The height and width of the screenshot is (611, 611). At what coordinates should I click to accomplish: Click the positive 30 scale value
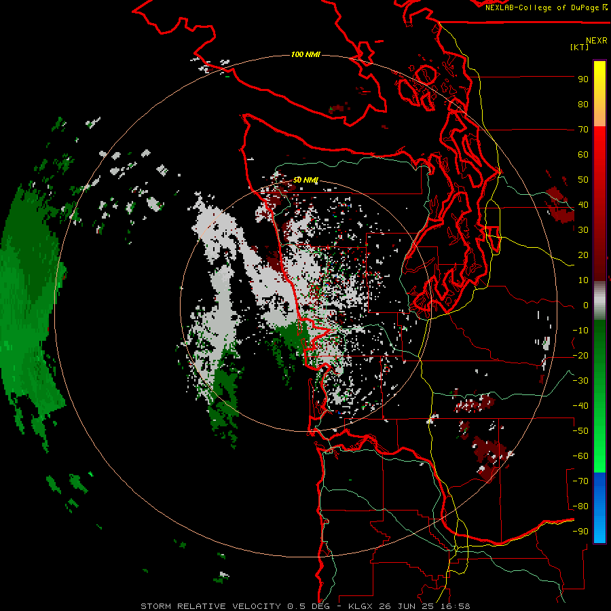point(583,230)
